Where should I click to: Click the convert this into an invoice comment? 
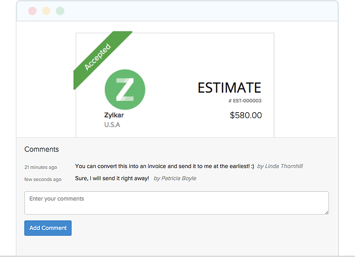tap(165, 166)
